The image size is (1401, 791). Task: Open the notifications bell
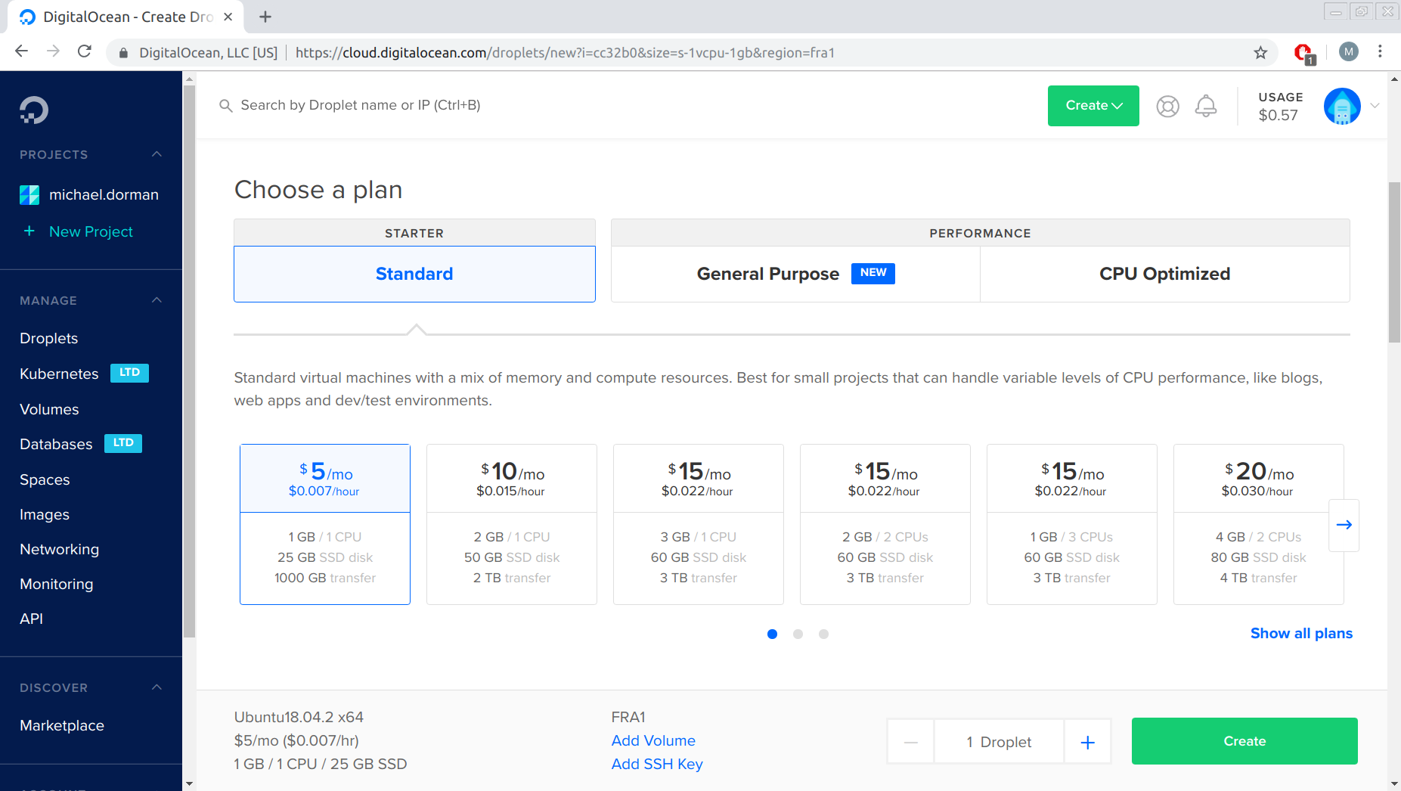tap(1206, 106)
